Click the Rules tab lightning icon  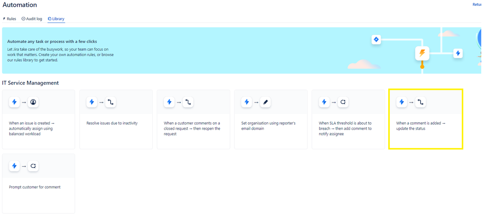coord(4,19)
